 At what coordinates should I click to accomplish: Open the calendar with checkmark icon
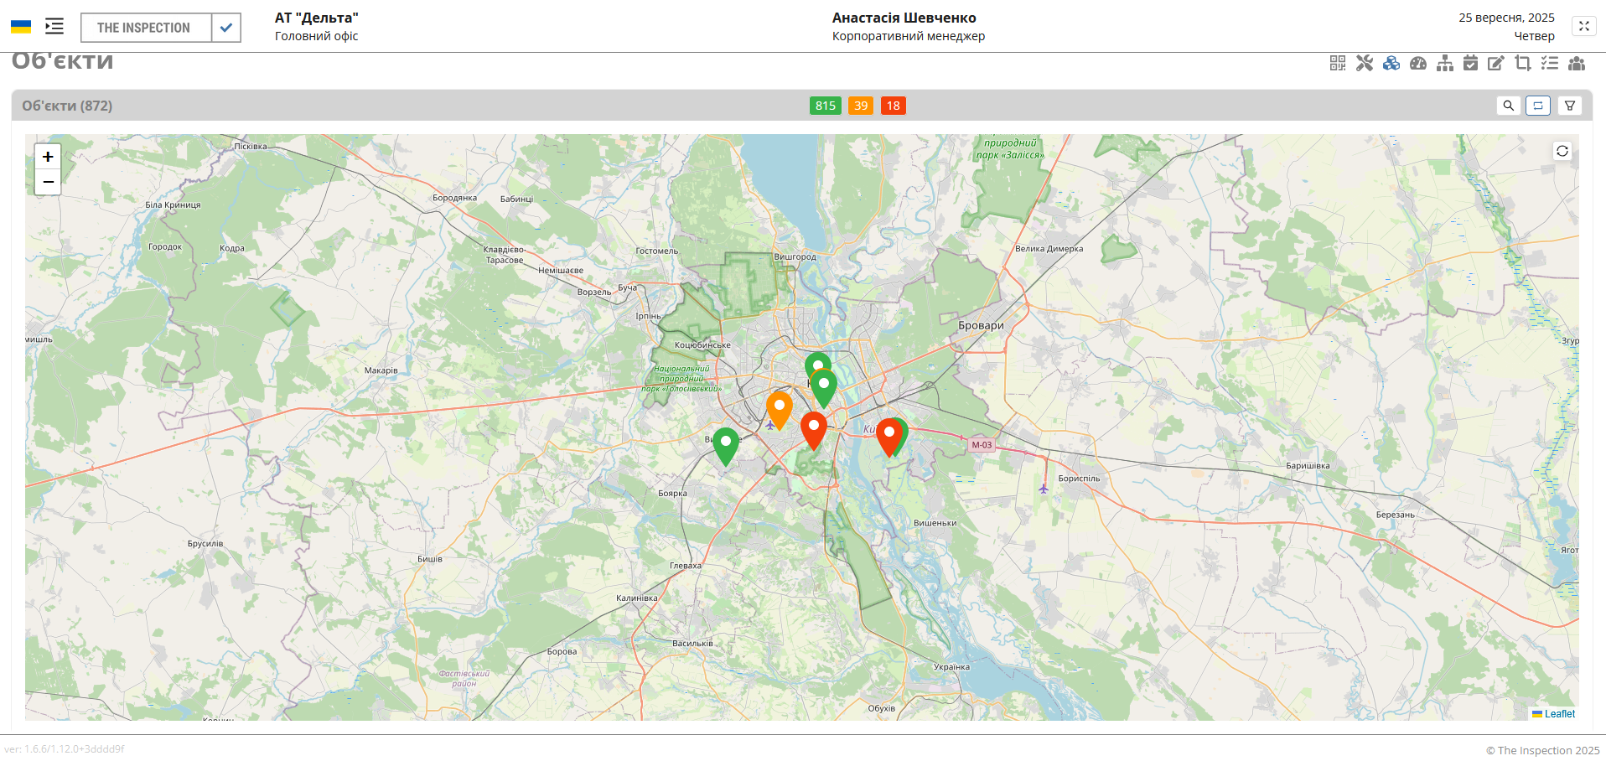pos(1469,63)
